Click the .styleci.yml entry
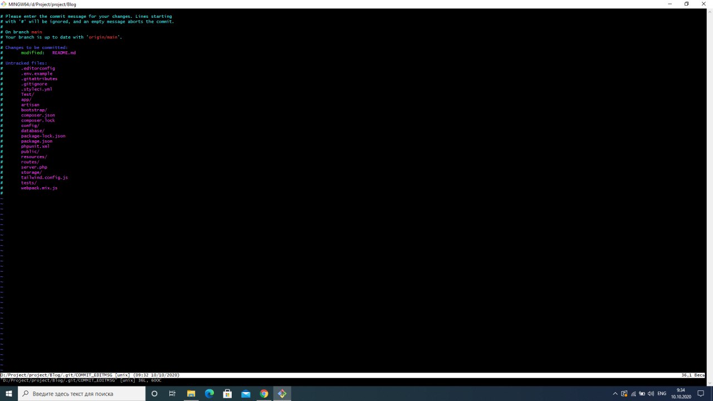Screen dimensions: 713x401 [x=37, y=89]
